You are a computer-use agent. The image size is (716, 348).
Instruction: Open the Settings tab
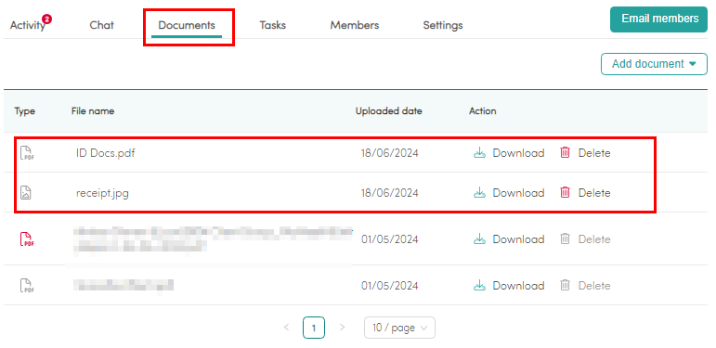pos(443,25)
